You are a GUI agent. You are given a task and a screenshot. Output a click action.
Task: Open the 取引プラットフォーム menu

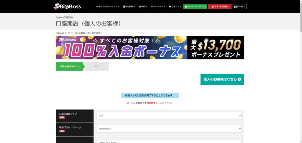tap(107, 6)
